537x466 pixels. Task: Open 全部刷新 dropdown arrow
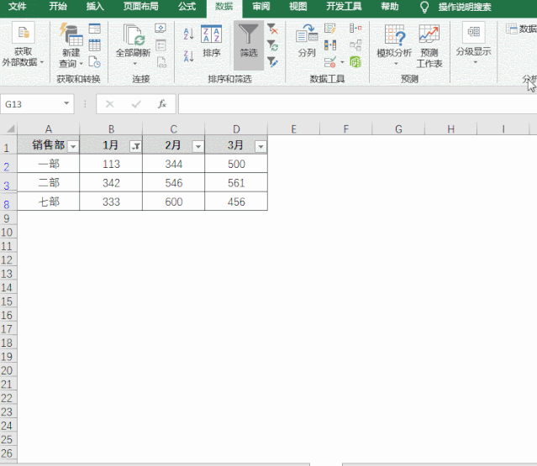[x=134, y=64]
